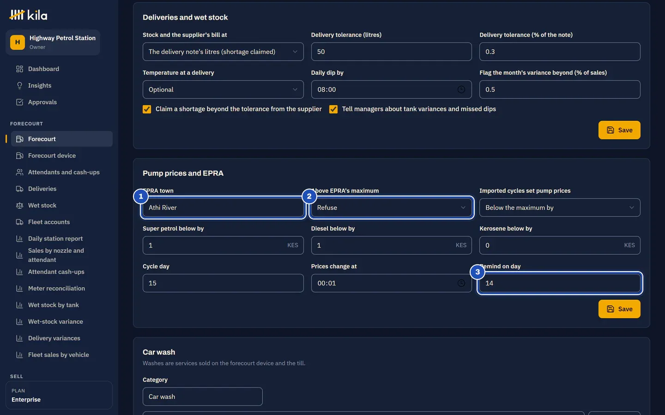The width and height of the screenshot is (665, 415).
Task: Click the Remind on day field
Action: [x=560, y=283]
